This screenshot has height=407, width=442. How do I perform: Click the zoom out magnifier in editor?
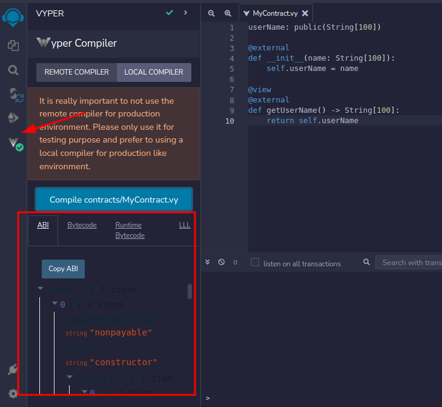click(x=211, y=13)
